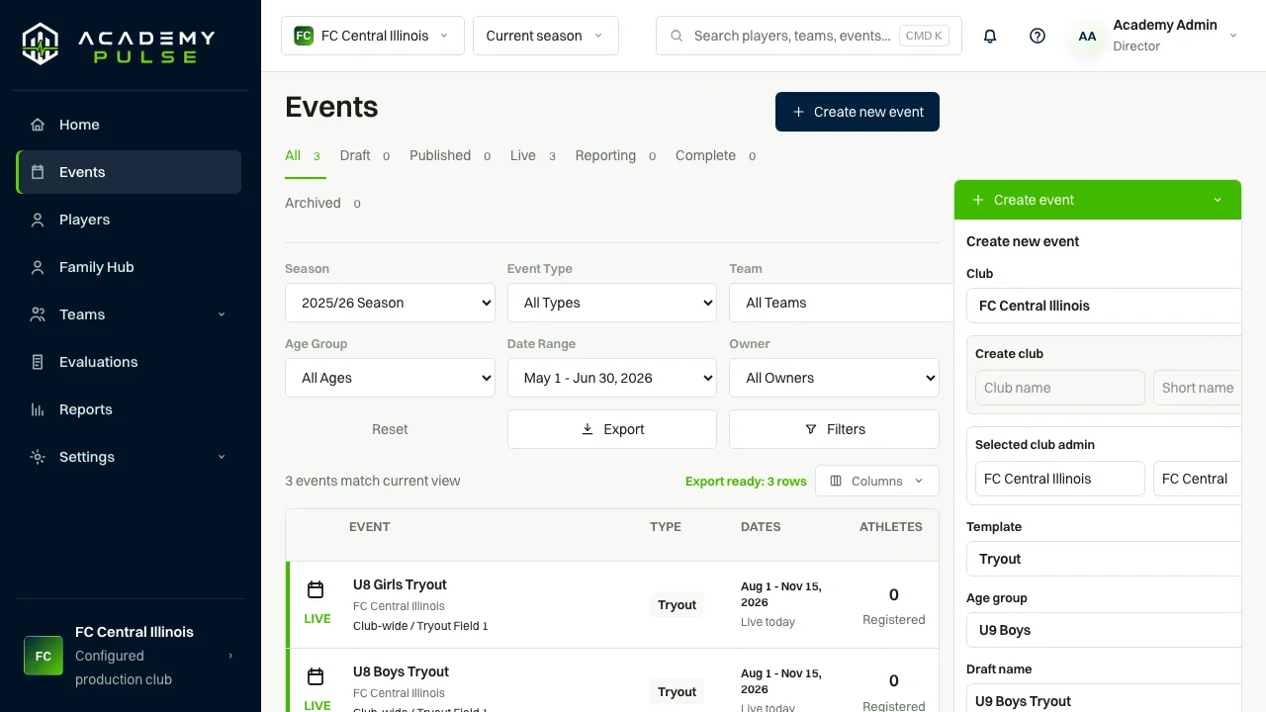Click the Reports bar chart icon

click(38, 409)
